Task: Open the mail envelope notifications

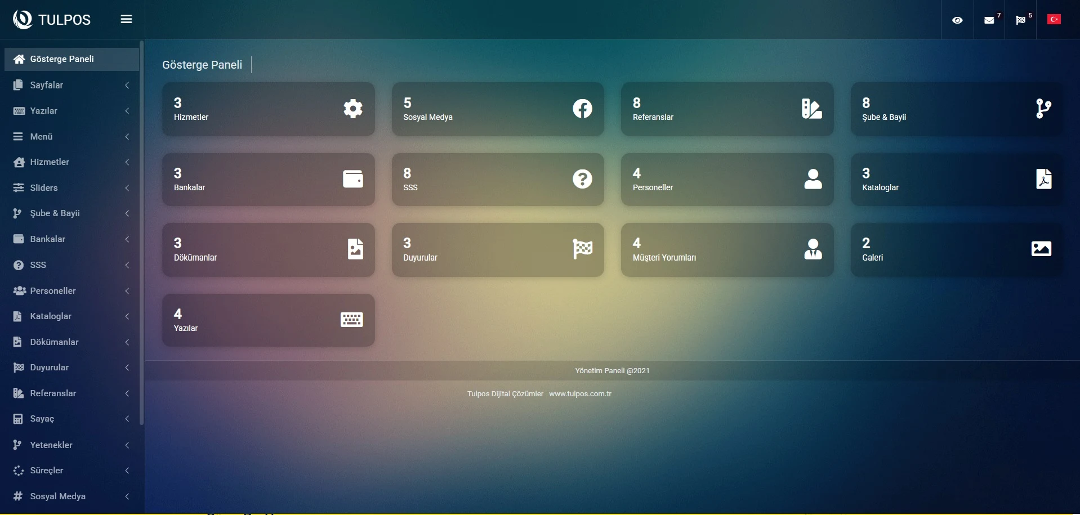Action: (x=989, y=20)
